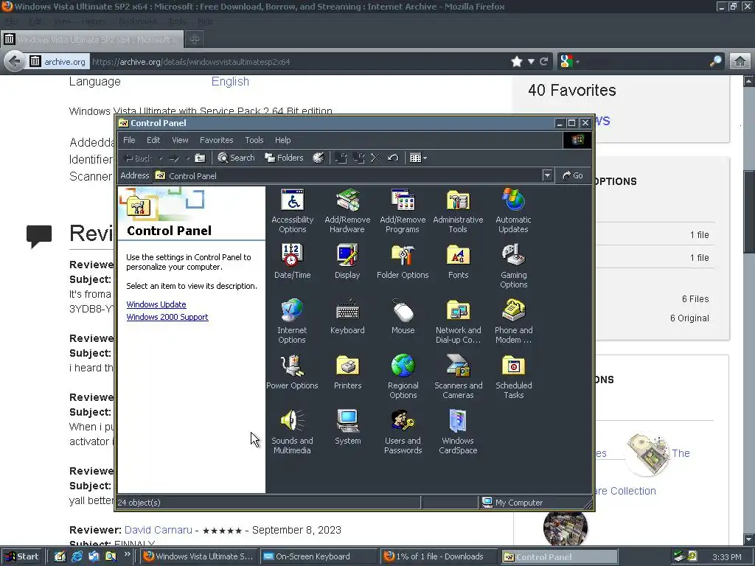Click the Search toolbar button
This screenshot has height=566, width=755.
click(236, 158)
